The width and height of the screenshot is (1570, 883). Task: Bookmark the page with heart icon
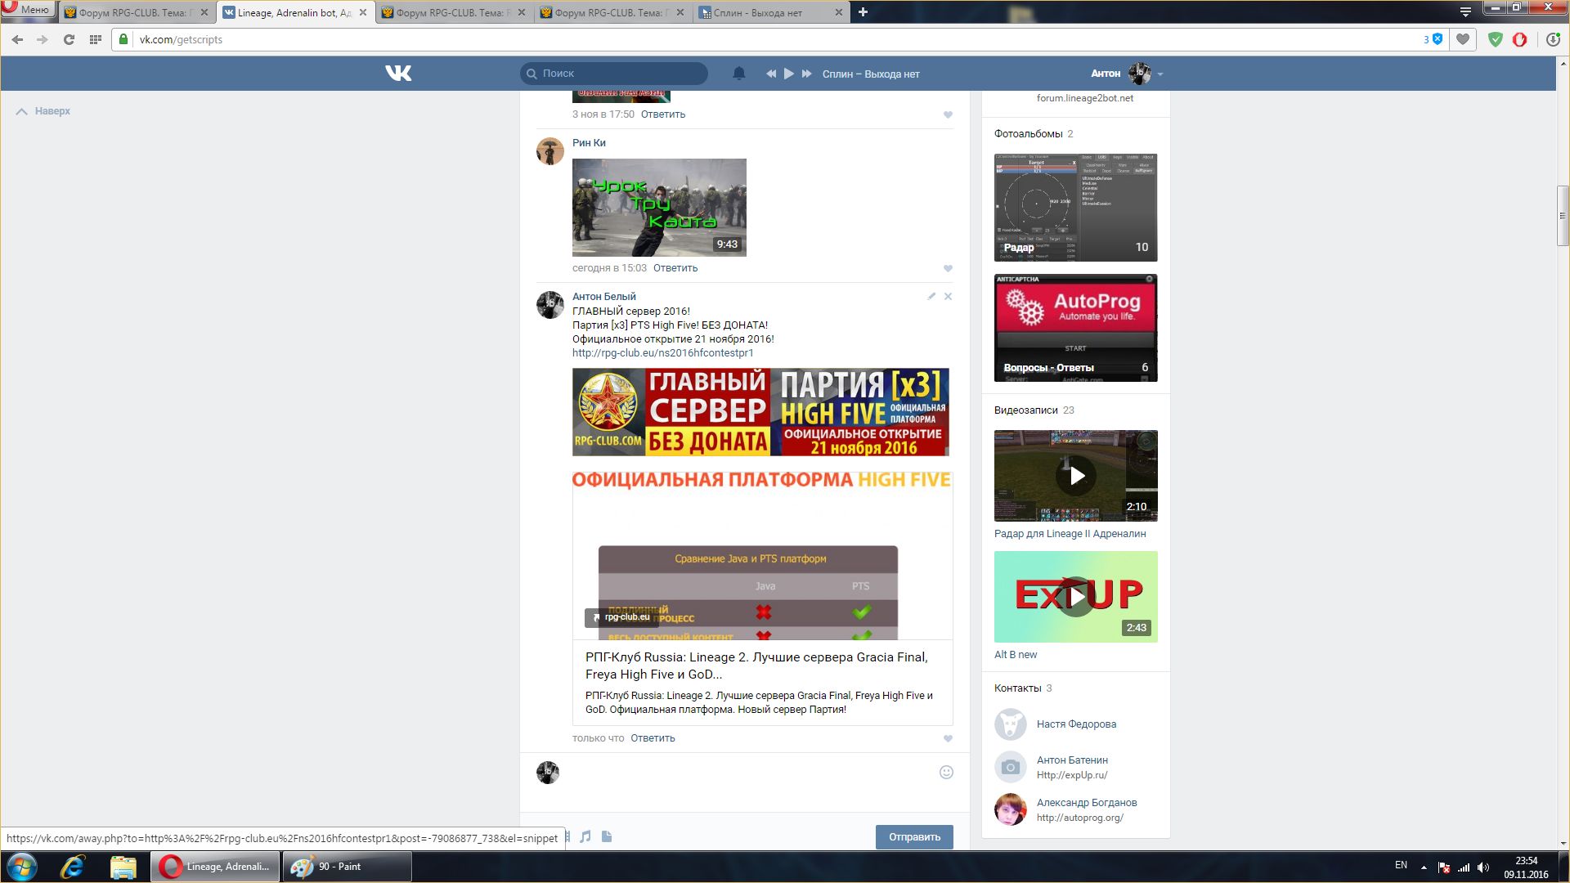pos(1463,39)
